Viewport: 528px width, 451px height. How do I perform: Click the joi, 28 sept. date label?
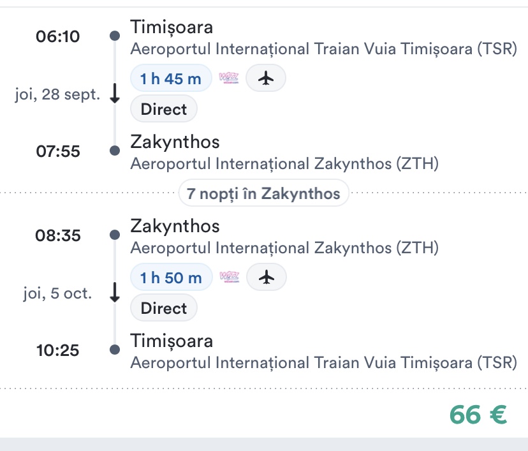(57, 95)
